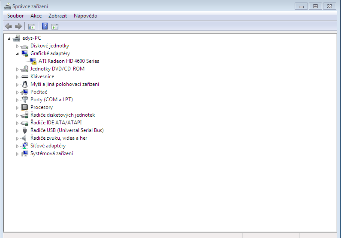Viewport: 341px width, 238px height.
Task: Select Řadiče IDE ATA/ATAPI label
Action: click(56, 123)
